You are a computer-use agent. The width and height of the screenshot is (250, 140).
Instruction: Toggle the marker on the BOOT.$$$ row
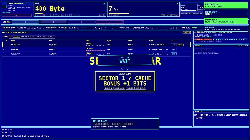[4, 49]
